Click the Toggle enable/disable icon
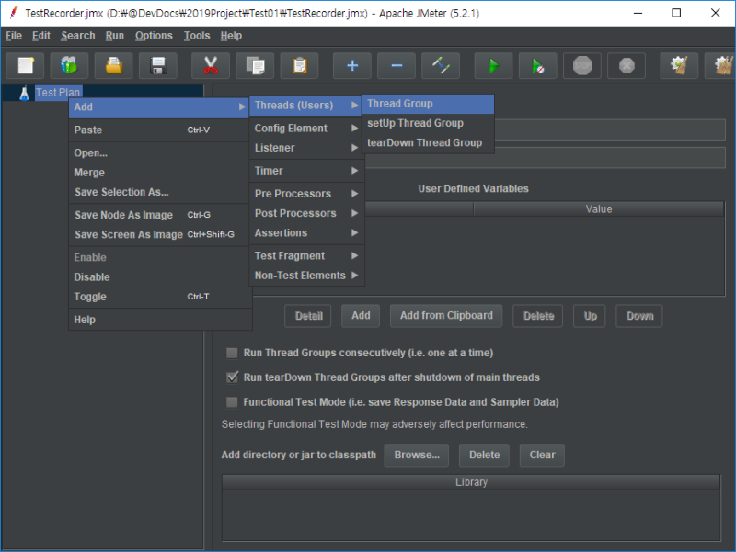This screenshot has height=552, width=736. click(x=441, y=65)
